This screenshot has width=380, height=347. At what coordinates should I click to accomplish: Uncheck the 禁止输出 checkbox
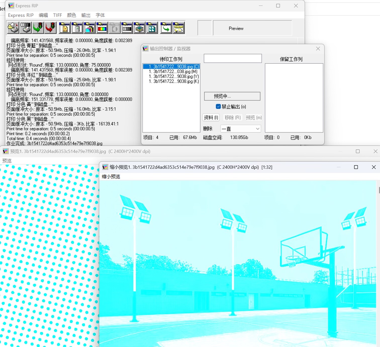click(218, 107)
